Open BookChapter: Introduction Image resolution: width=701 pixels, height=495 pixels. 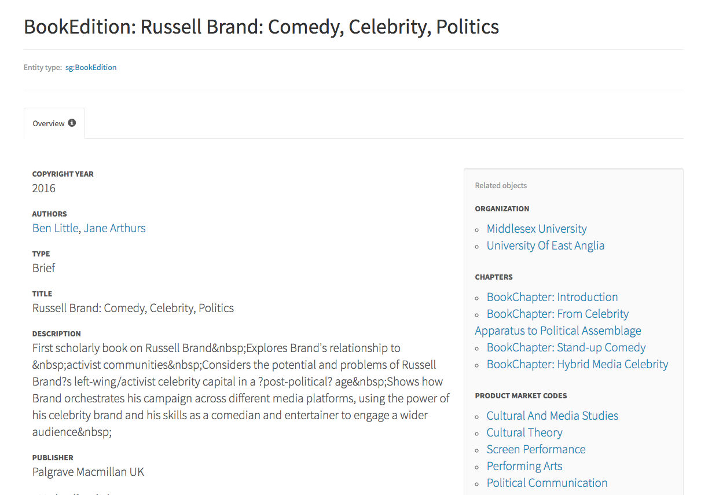[x=552, y=297]
